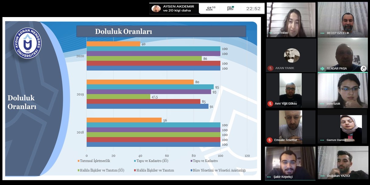Click muted microphone icon on AKAN YANIK
The height and width of the screenshot is (185, 370).
pos(270,68)
